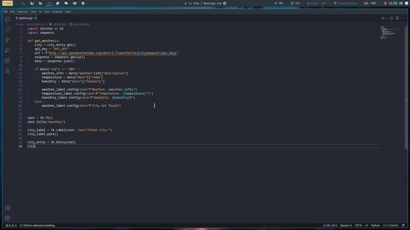The width and height of the screenshot is (410, 230).
Task: Select the code editor workspace icon in the top bar
Action: point(49,3)
